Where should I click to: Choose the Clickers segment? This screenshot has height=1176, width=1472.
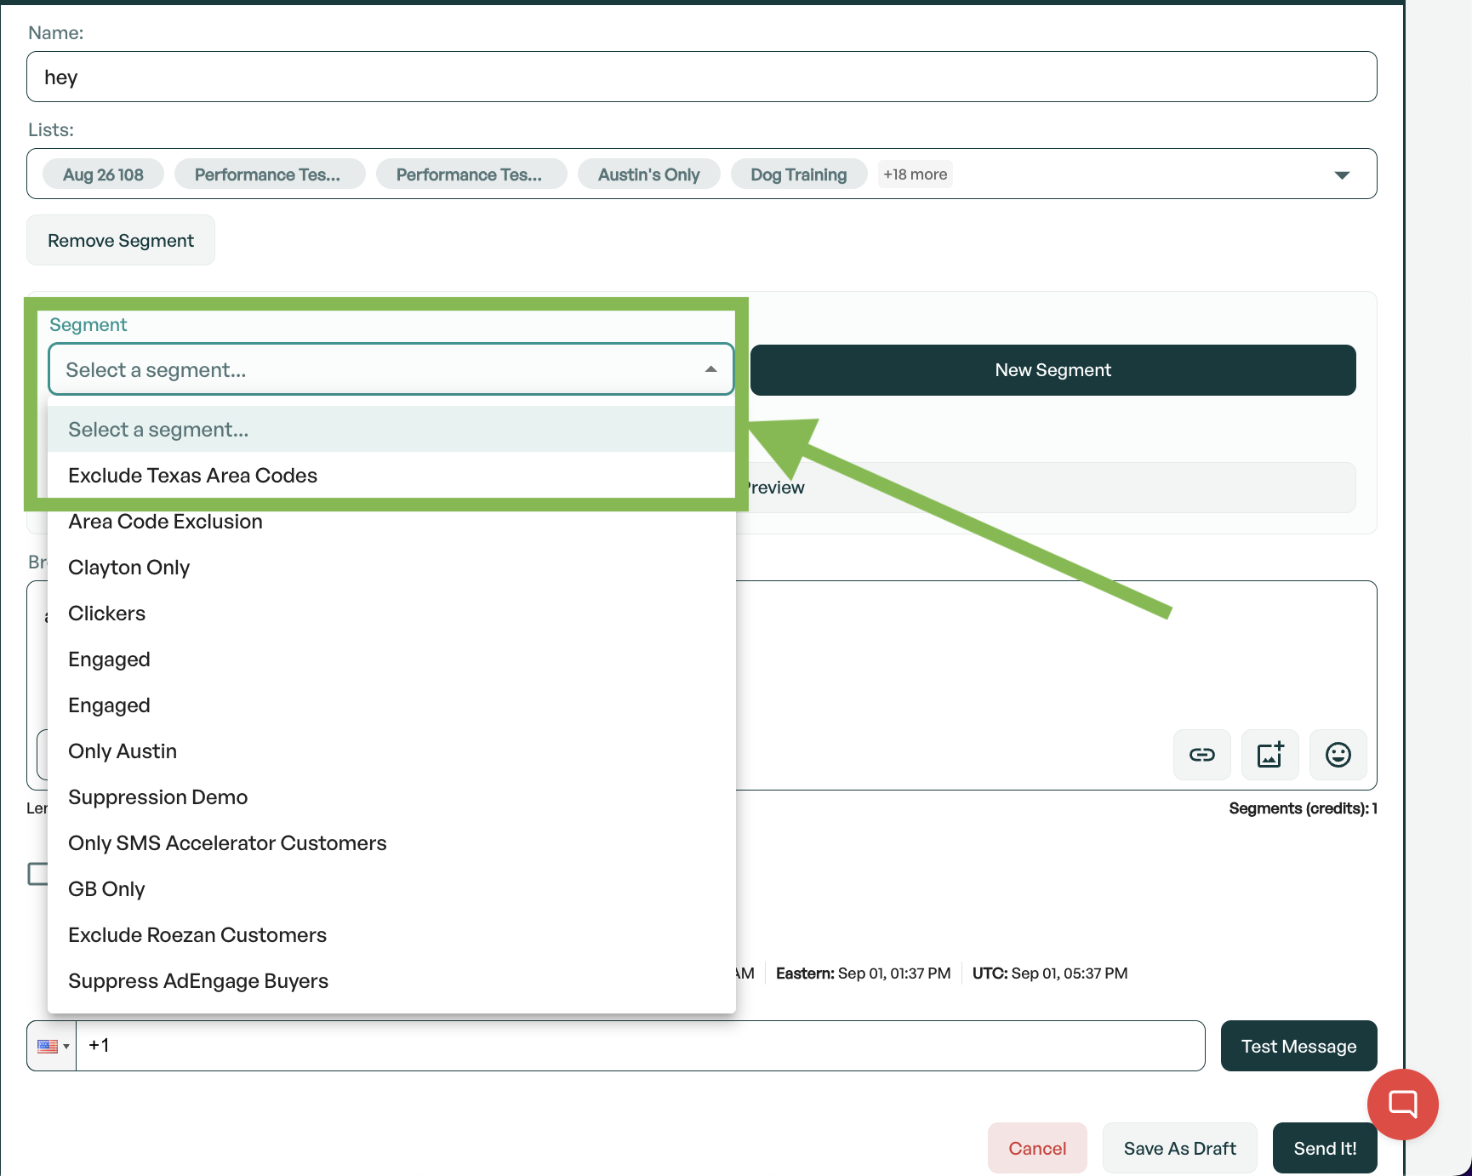(x=391, y=613)
